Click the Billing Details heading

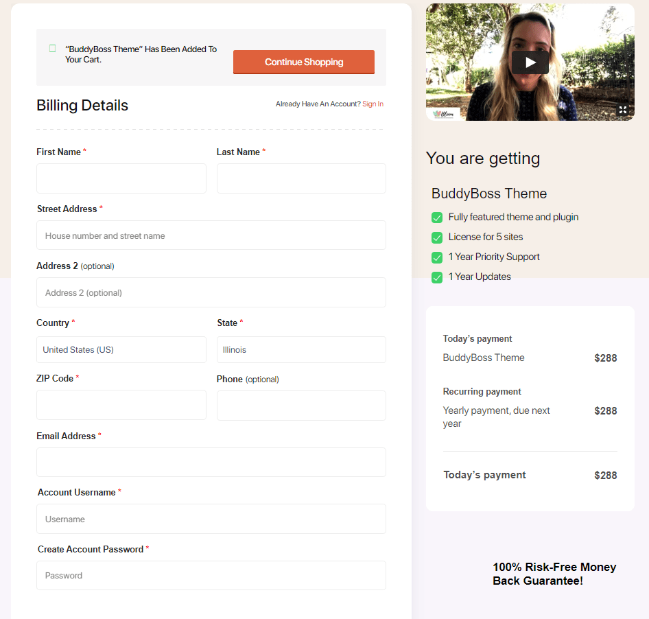point(82,105)
